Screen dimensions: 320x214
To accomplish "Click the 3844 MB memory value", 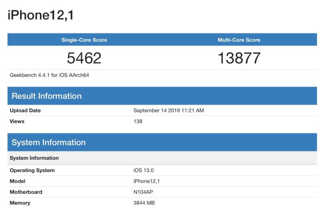I will [x=144, y=203].
